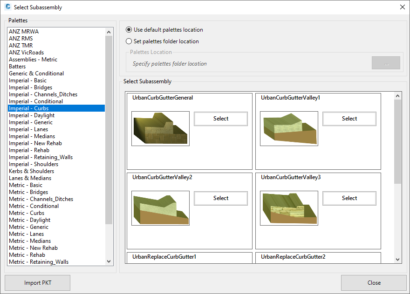Image resolution: width=410 pixels, height=294 pixels.
Task: Click the UrbanCurbGutterValley2 preview thumbnail
Action: coord(161,208)
